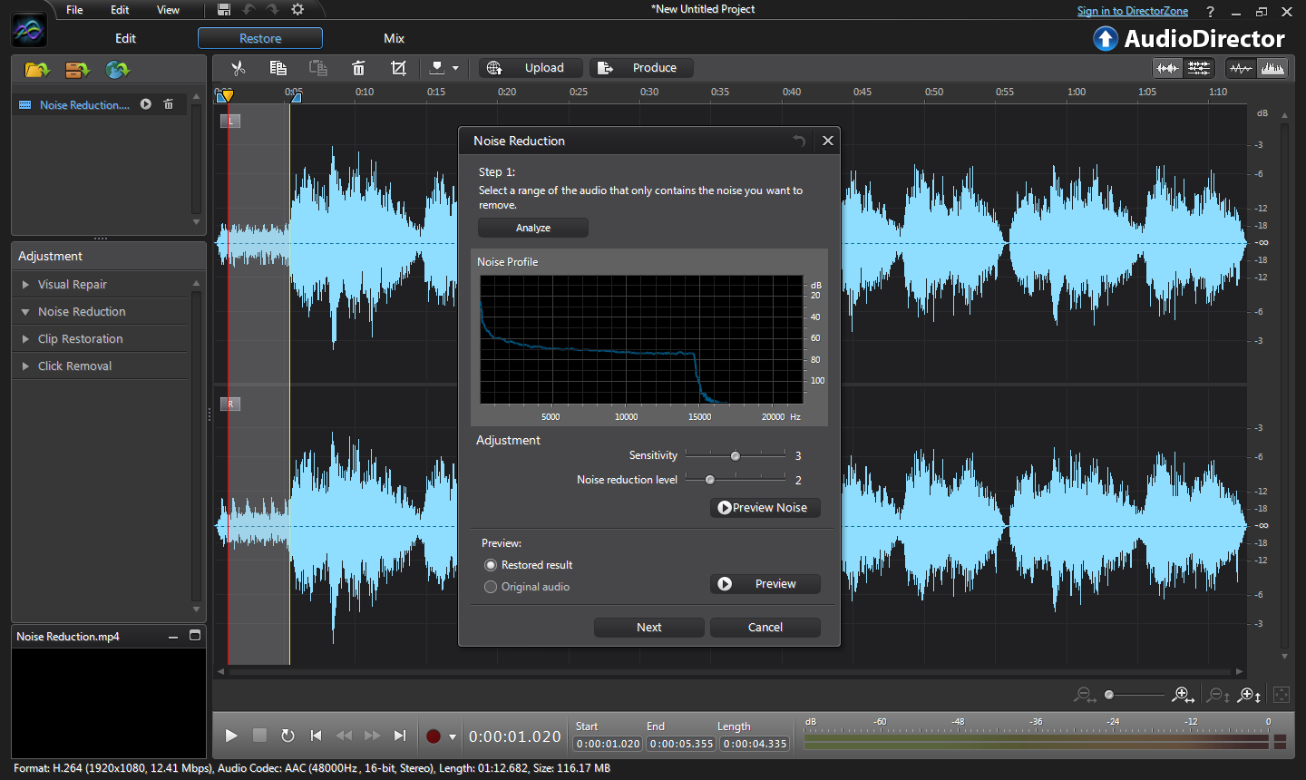Image resolution: width=1306 pixels, height=780 pixels.
Task: Click the red record button
Action: tap(434, 736)
